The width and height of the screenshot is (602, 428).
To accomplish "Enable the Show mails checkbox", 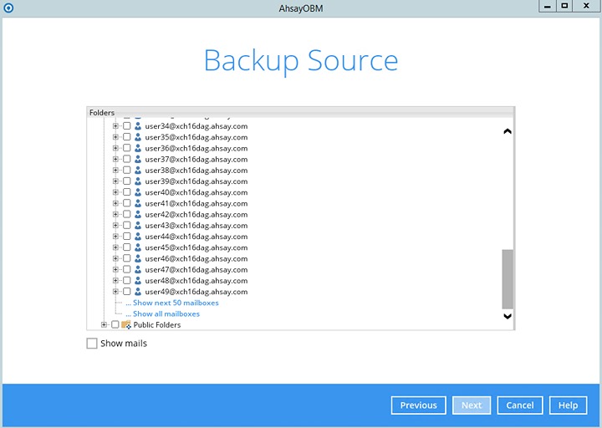I will click(92, 344).
